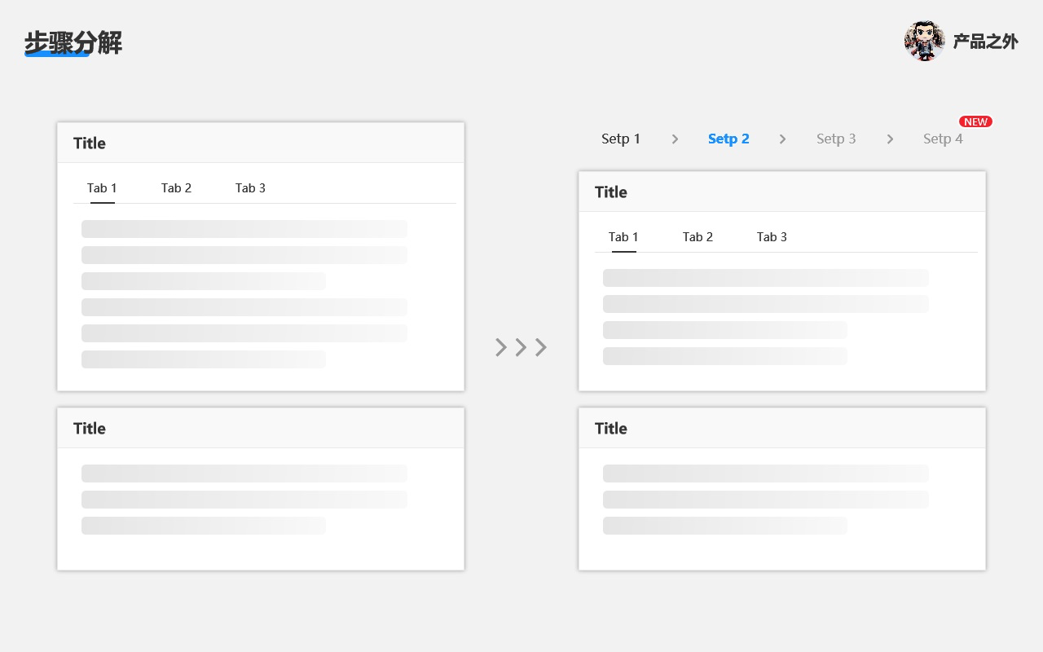Click the cartoon avatar profile picture
Screen dimensions: 1043x652
924,41
